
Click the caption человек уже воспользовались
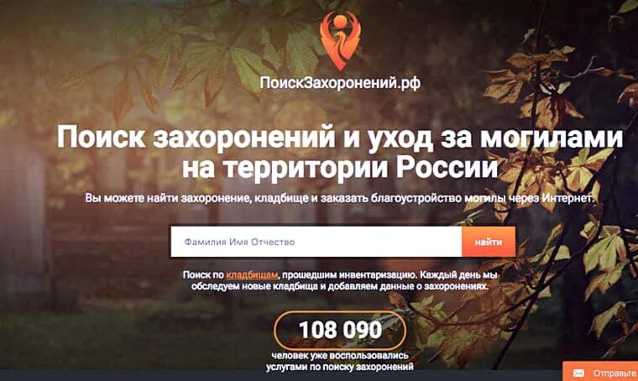(340, 356)
